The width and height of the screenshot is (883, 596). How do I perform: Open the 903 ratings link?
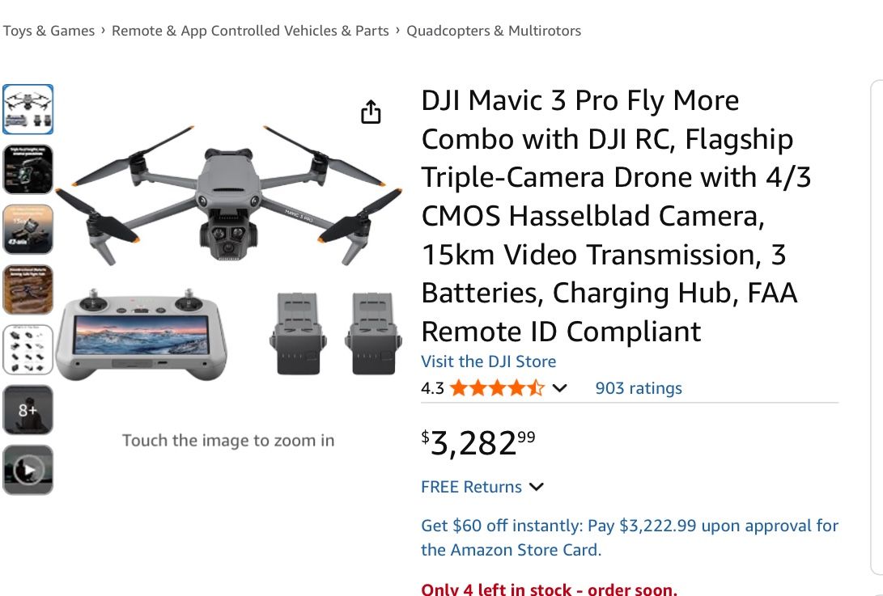tap(639, 388)
